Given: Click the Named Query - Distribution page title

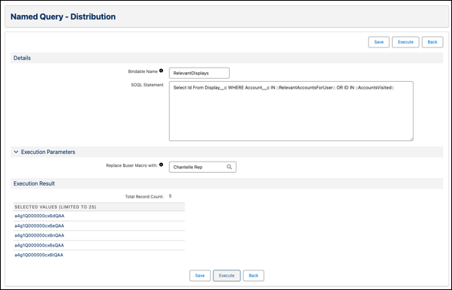Looking at the screenshot, I should click(x=63, y=17).
